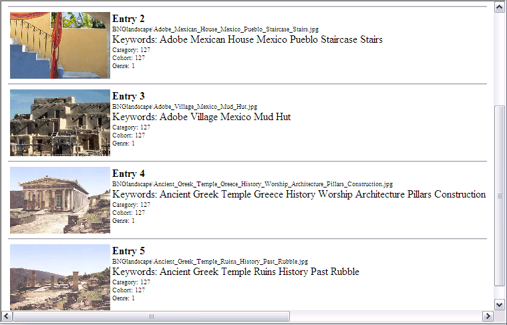Click 'Category: 127' under Entry 3

[x=132, y=127]
